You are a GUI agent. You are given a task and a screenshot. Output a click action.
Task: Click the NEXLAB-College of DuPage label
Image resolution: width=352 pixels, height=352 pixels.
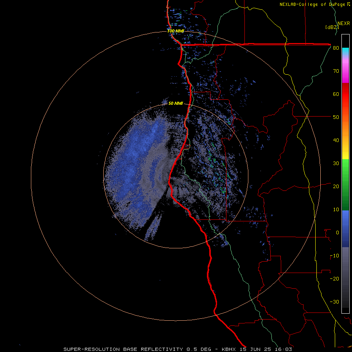pos(315,4)
